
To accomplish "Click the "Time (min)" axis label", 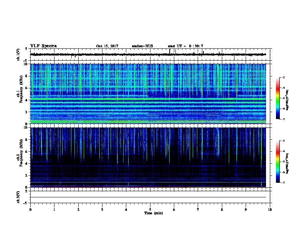I will 154,213.
